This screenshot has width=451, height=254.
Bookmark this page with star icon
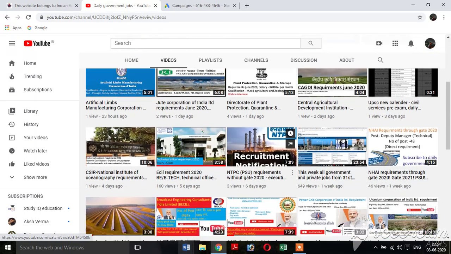(420, 17)
